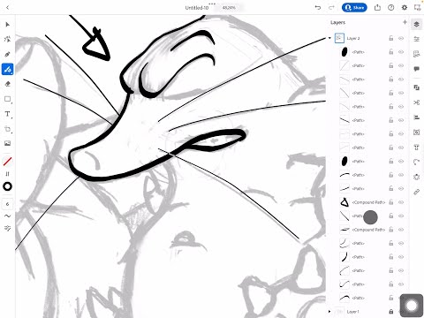Screen dimensions: 424x318
Task: Open the Place image tool
Action: [x=8, y=143]
